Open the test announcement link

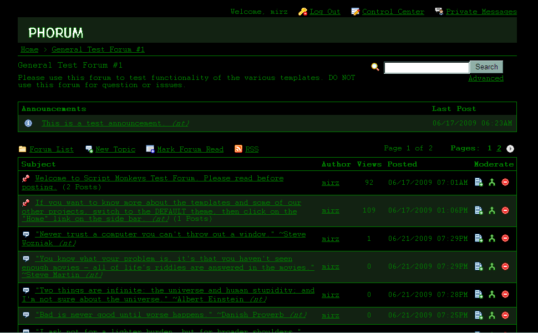click(x=115, y=123)
